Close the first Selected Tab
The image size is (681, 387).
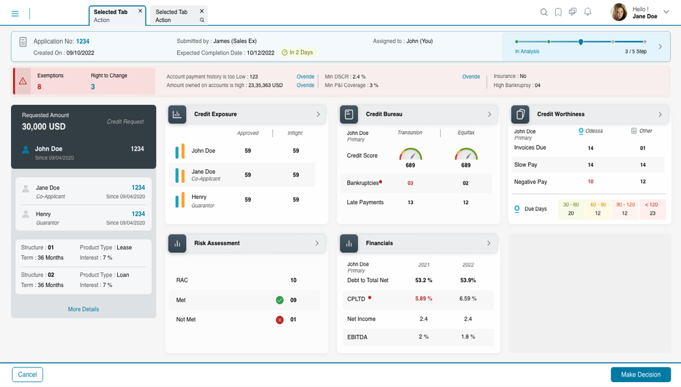(140, 11)
